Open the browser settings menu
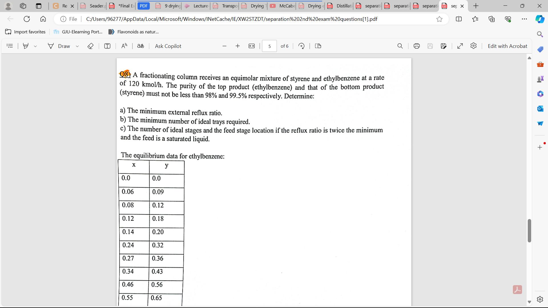Screen dimensions: 548x308 (x=525, y=19)
